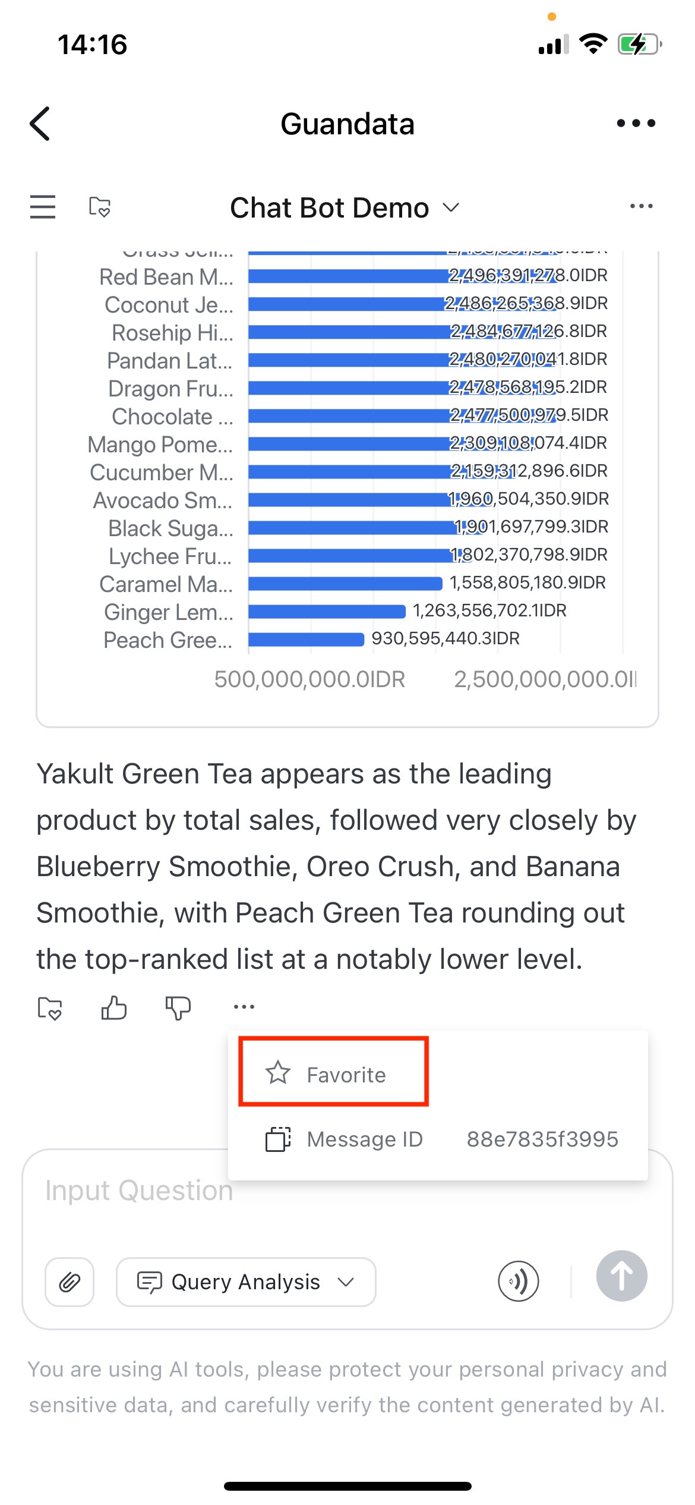Expand the Query Analysis dropdown
This screenshot has height=1505, width=695.
[246, 1282]
